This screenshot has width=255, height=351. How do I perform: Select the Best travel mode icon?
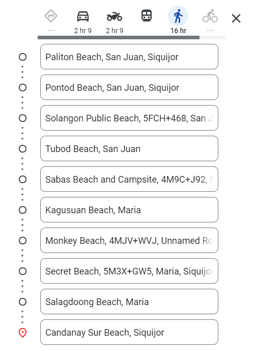pyautogui.click(x=51, y=16)
